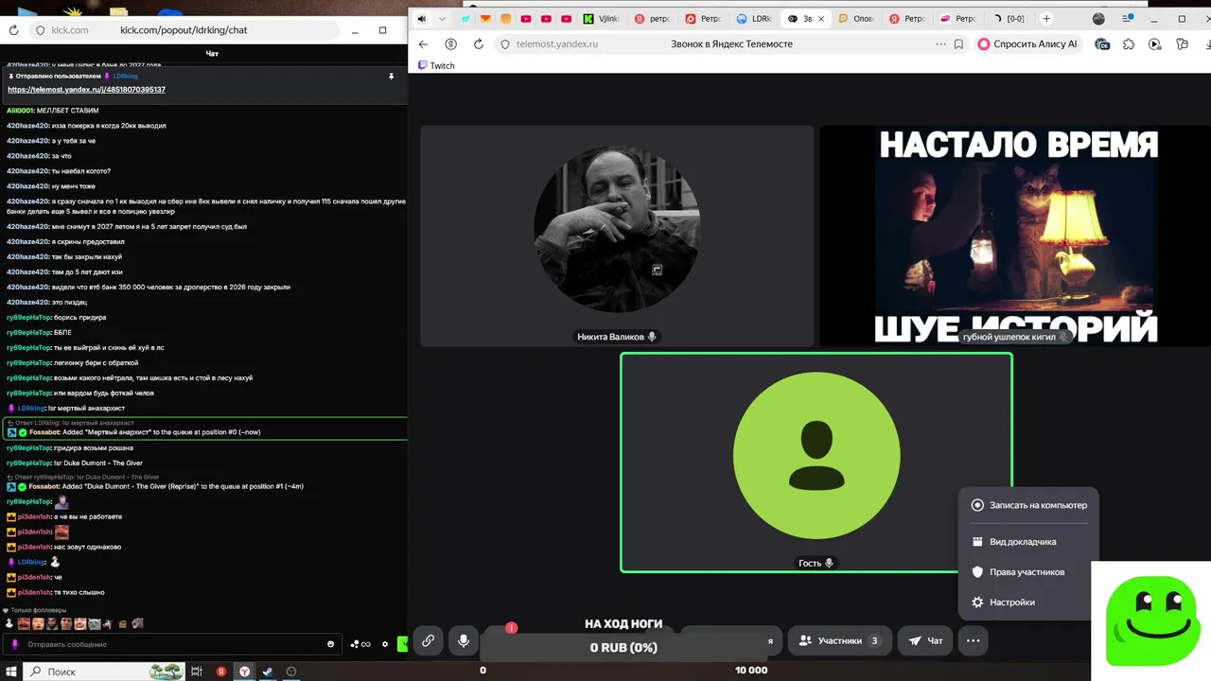Open a new browser tab
Image resolution: width=1211 pixels, height=681 pixels.
1046,18
